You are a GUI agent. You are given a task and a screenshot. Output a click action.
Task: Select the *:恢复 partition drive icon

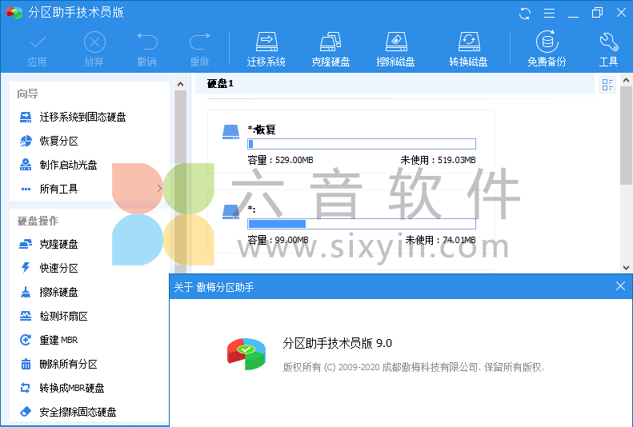[x=231, y=132]
